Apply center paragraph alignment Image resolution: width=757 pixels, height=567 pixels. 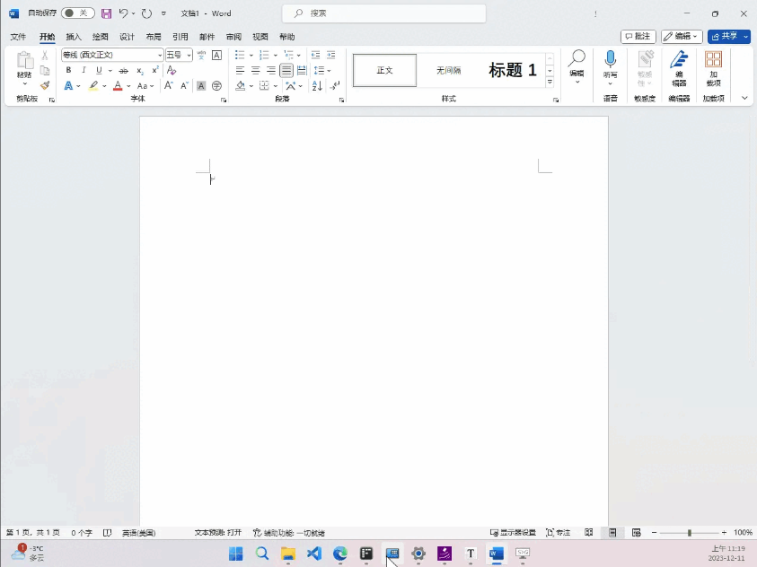point(255,70)
